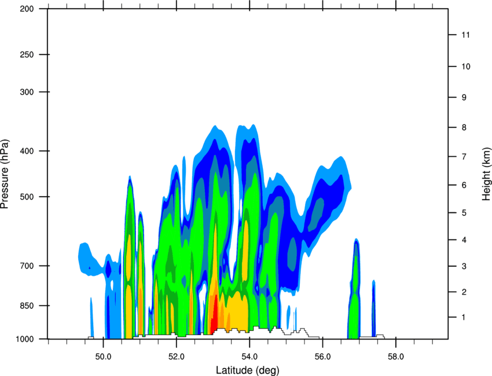Click the 52.0 latitude tick label
This screenshot has width=492, height=376.
pyautogui.click(x=177, y=357)
